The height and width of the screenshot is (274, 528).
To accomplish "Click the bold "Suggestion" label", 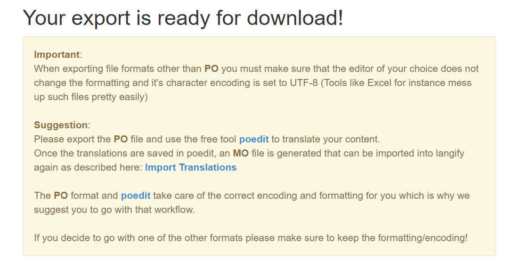I will coord(61,125).
